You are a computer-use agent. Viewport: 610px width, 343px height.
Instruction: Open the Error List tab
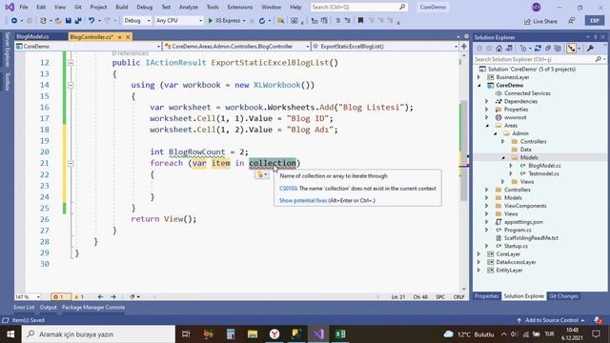click(24, 307)
